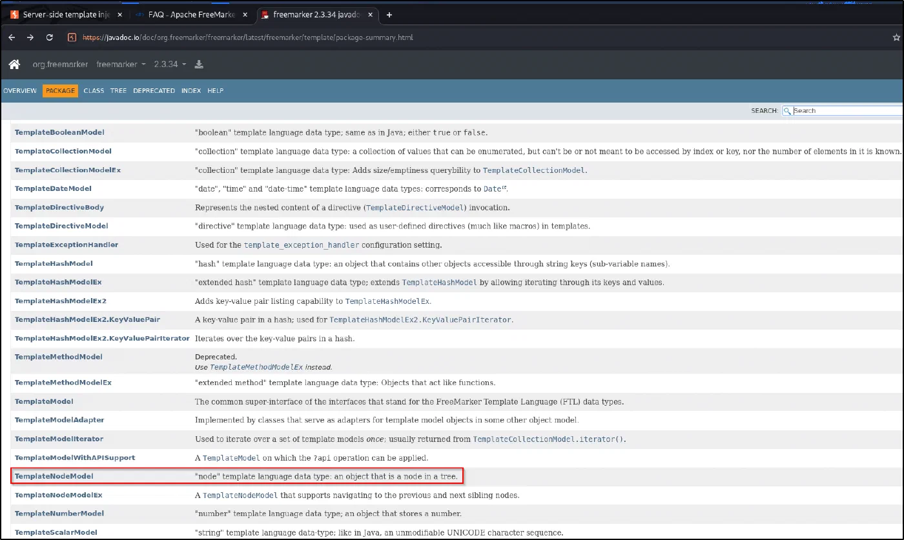Open the freemarker artifact dropdown
The height and width of the screenshot is (540, 904).
coord(121,65)
